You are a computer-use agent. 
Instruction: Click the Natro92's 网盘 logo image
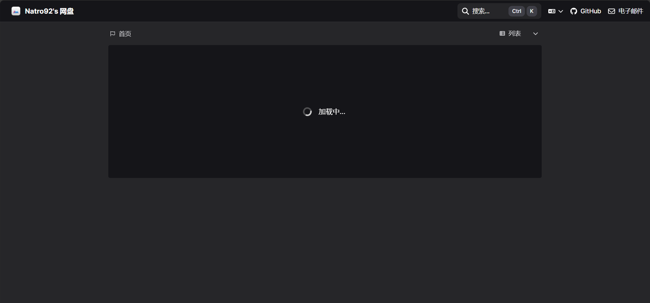tap(16, 11)
